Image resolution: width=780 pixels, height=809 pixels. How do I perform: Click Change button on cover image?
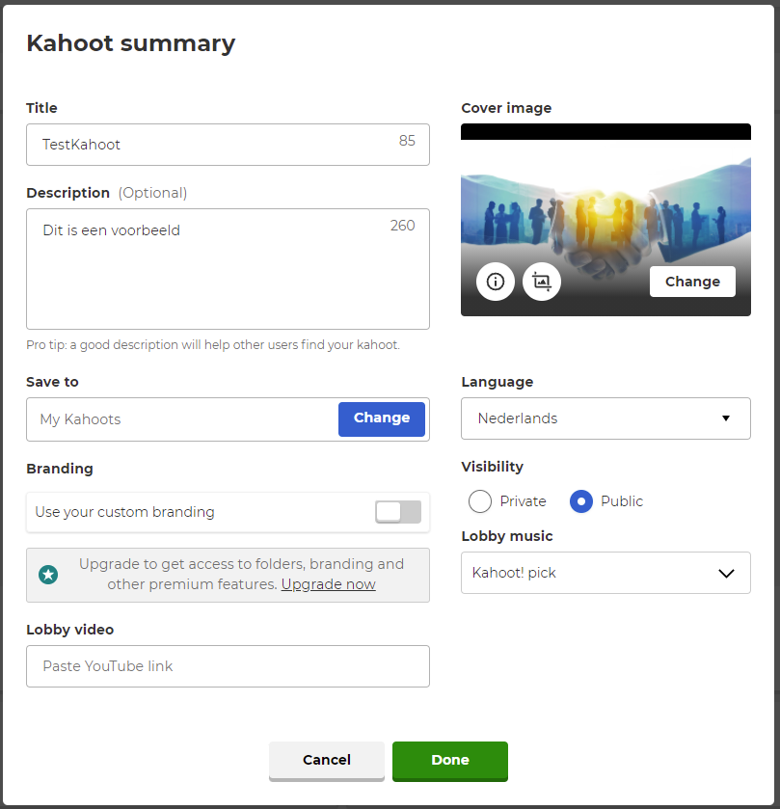[692, 282]
